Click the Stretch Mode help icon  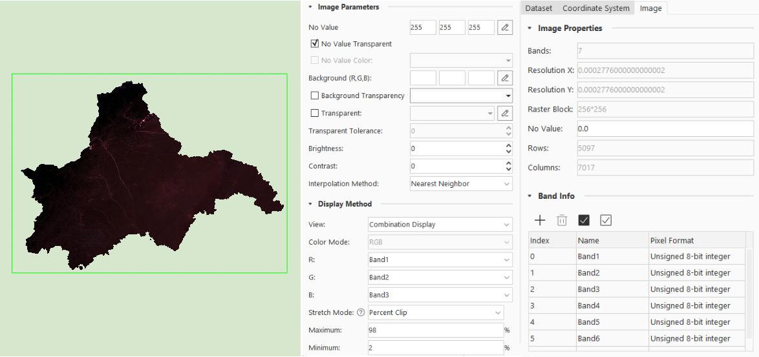pos(361,312)
